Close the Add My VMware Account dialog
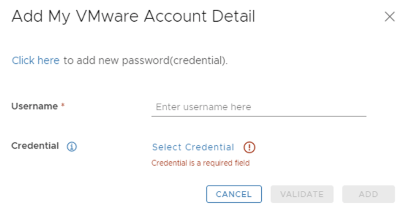Image resolution: width=411 pixels, height=220 pixels. click(390, 17)
